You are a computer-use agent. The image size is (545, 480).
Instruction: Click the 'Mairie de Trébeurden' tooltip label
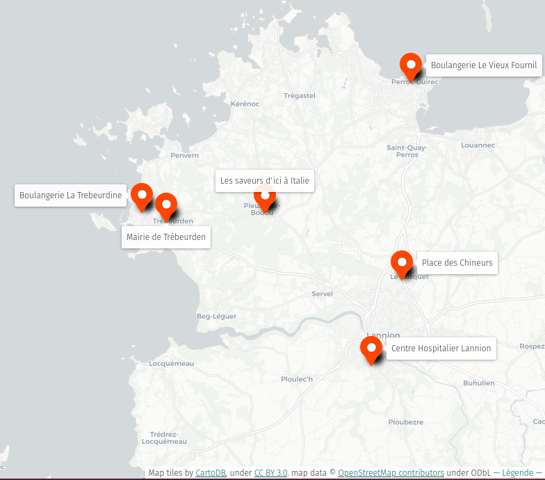(x=166, y=237)
